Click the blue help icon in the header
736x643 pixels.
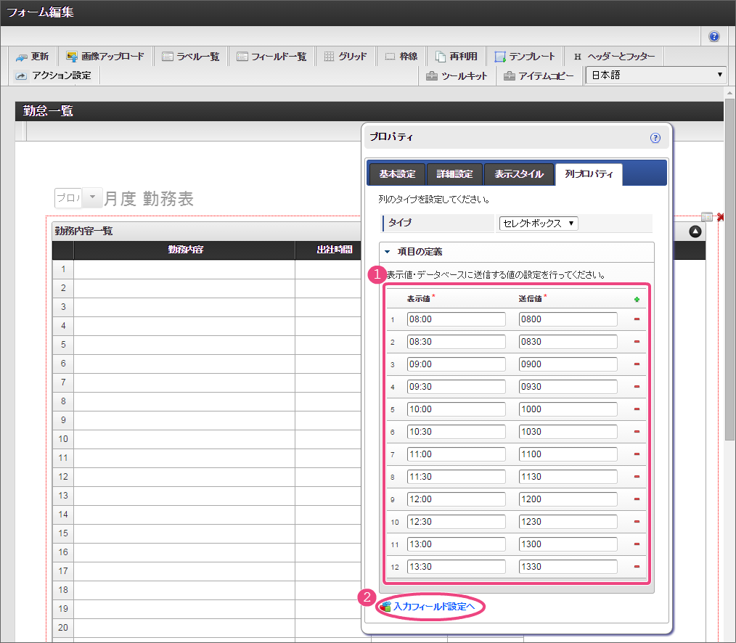(714, 36)
